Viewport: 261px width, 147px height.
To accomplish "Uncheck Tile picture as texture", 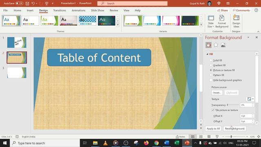I will (213, 110).
